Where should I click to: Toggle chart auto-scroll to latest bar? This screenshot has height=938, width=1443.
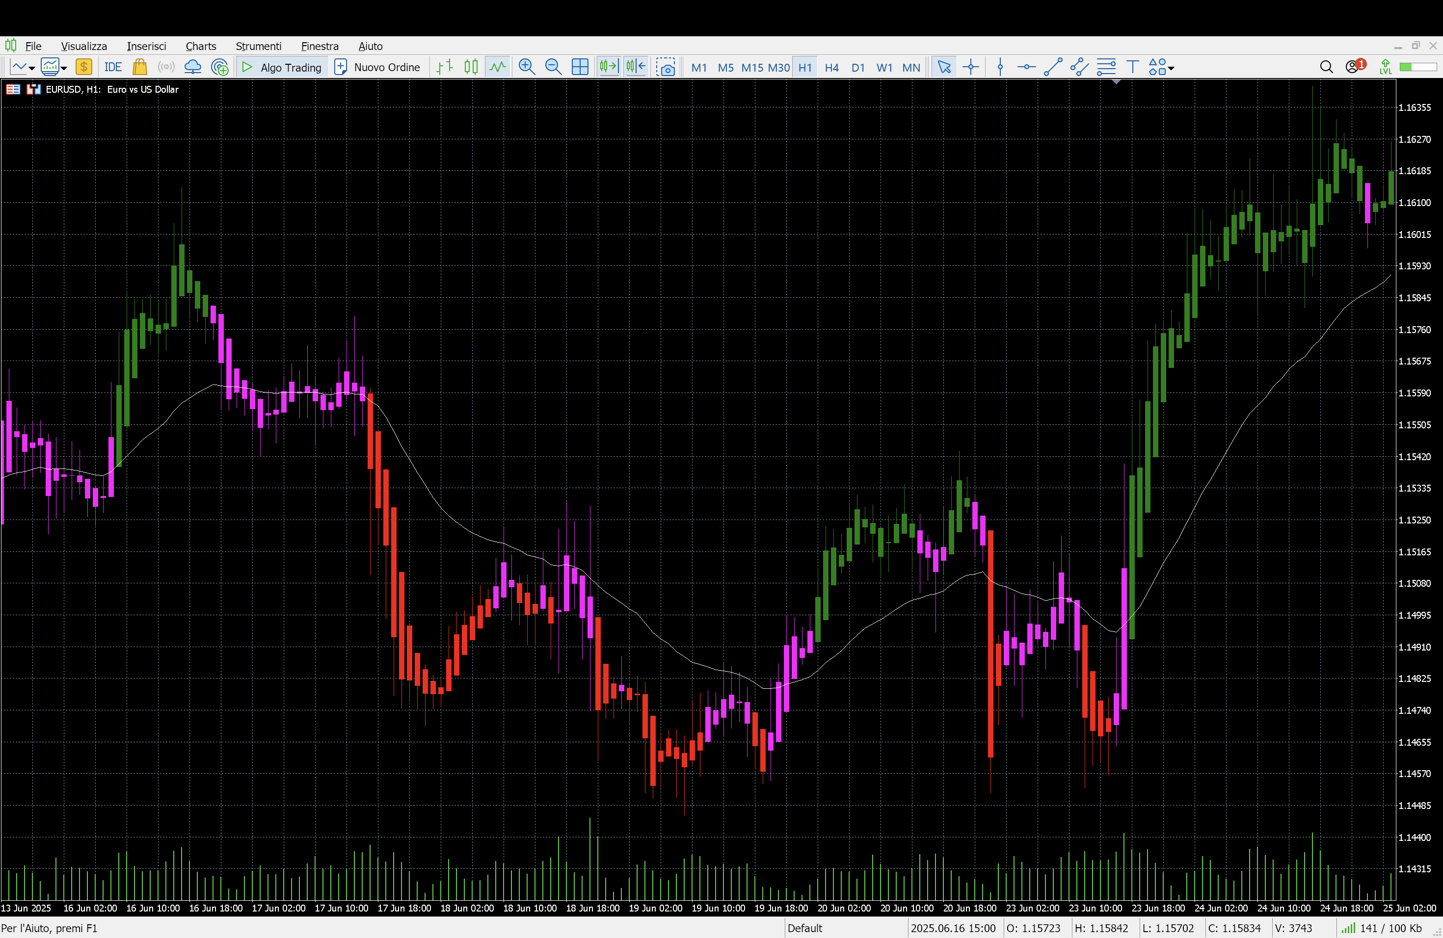(x=608, y=67)
